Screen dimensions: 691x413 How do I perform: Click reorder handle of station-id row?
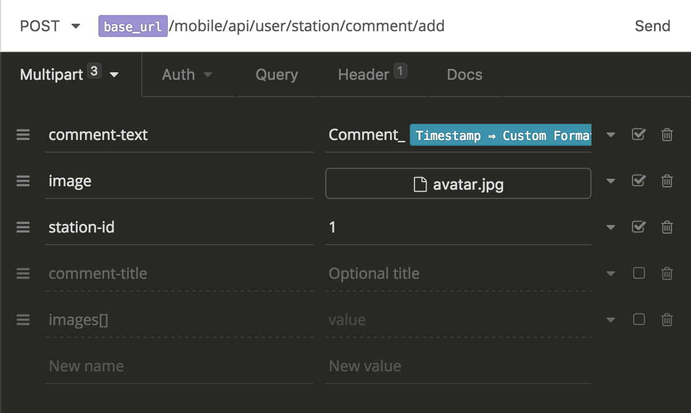point(23,227)
